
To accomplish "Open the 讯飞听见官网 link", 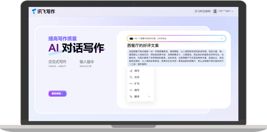I will pos(203,11).
